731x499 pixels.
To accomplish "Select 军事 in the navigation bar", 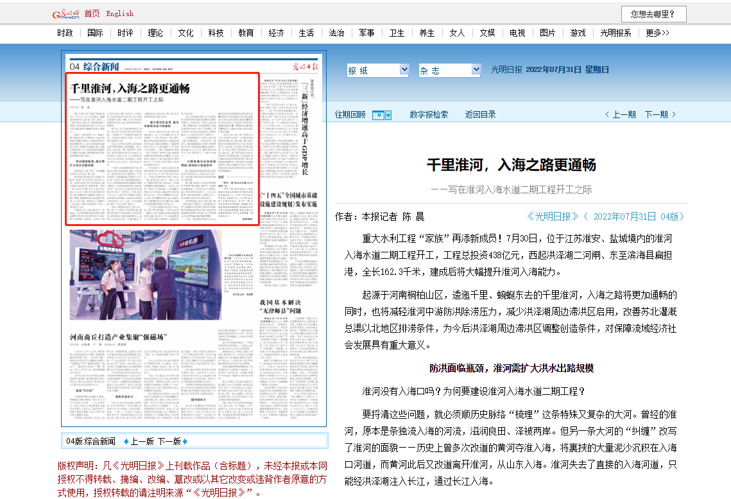I will 366,33.
